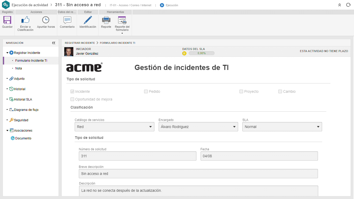
Task: Open Historial SLA navigation item
Action: coord(23,99)
